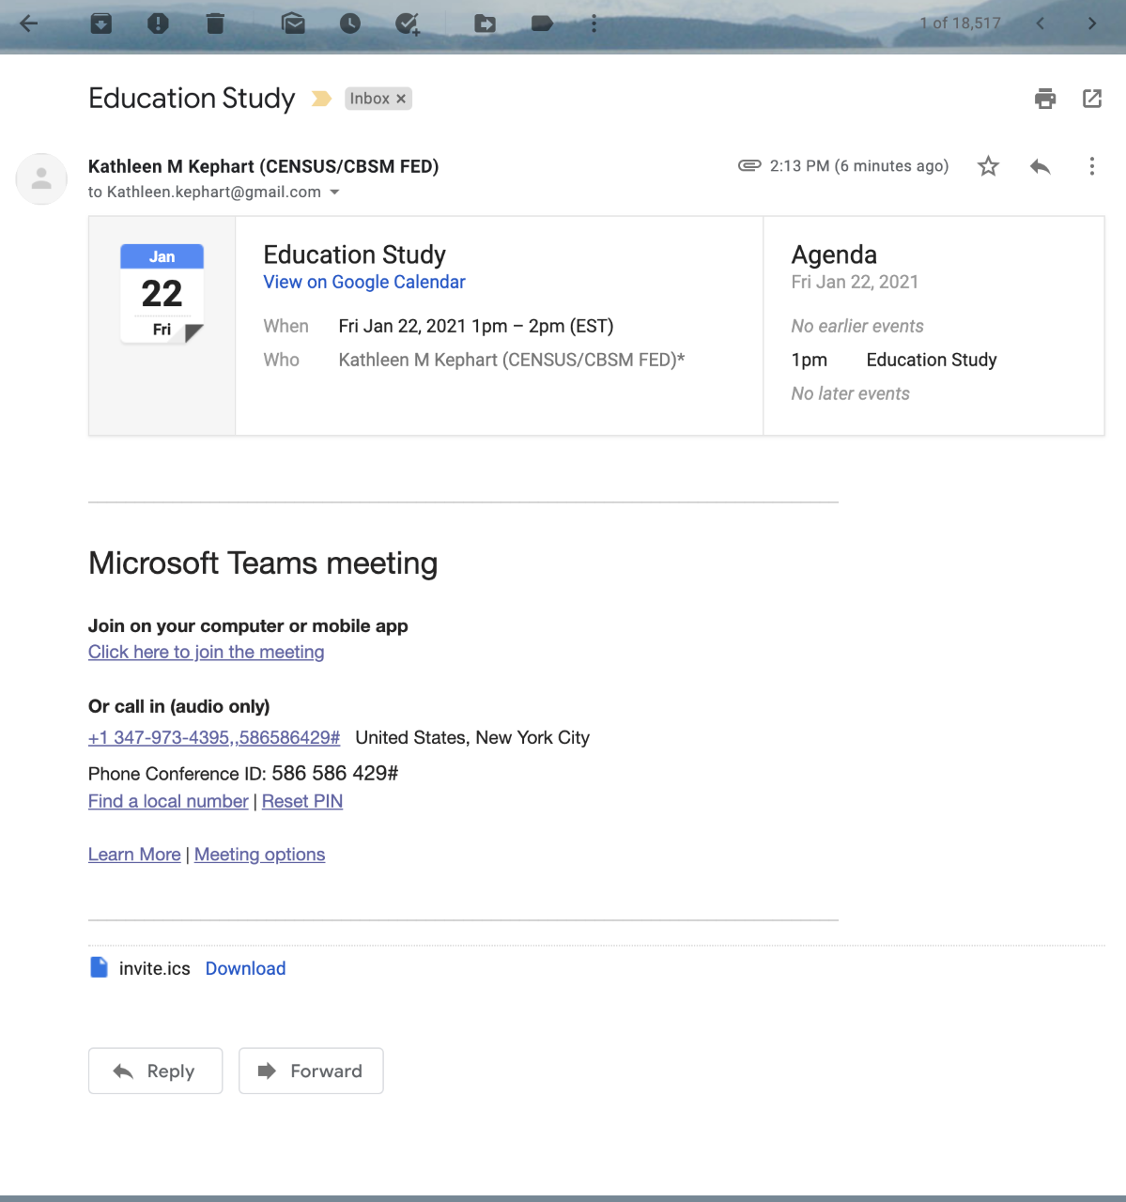
Task: Toggle the yellow importance marker
Action: click(x=321, y=99)
